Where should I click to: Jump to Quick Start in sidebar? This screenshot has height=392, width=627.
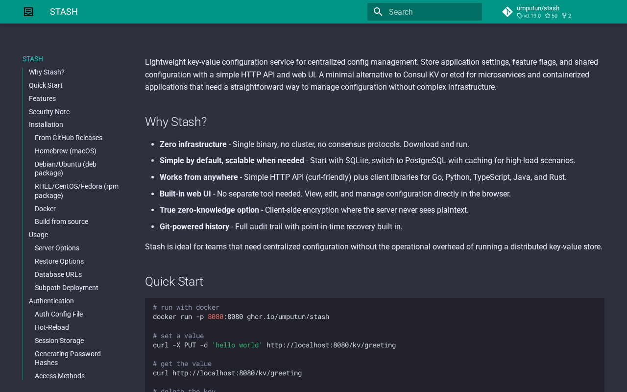click(46, 85)
